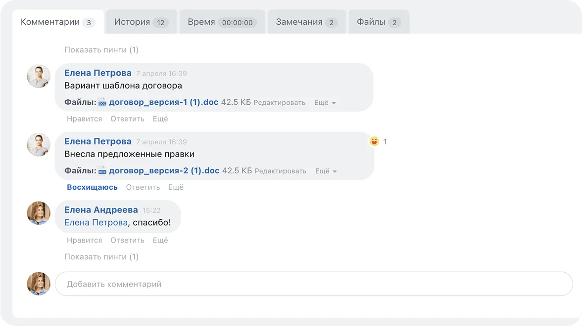The height and width of the screenshot is (326, 582).
Task: Click the doc icon for договор_версия-1 file
Action: coord(102,103)
